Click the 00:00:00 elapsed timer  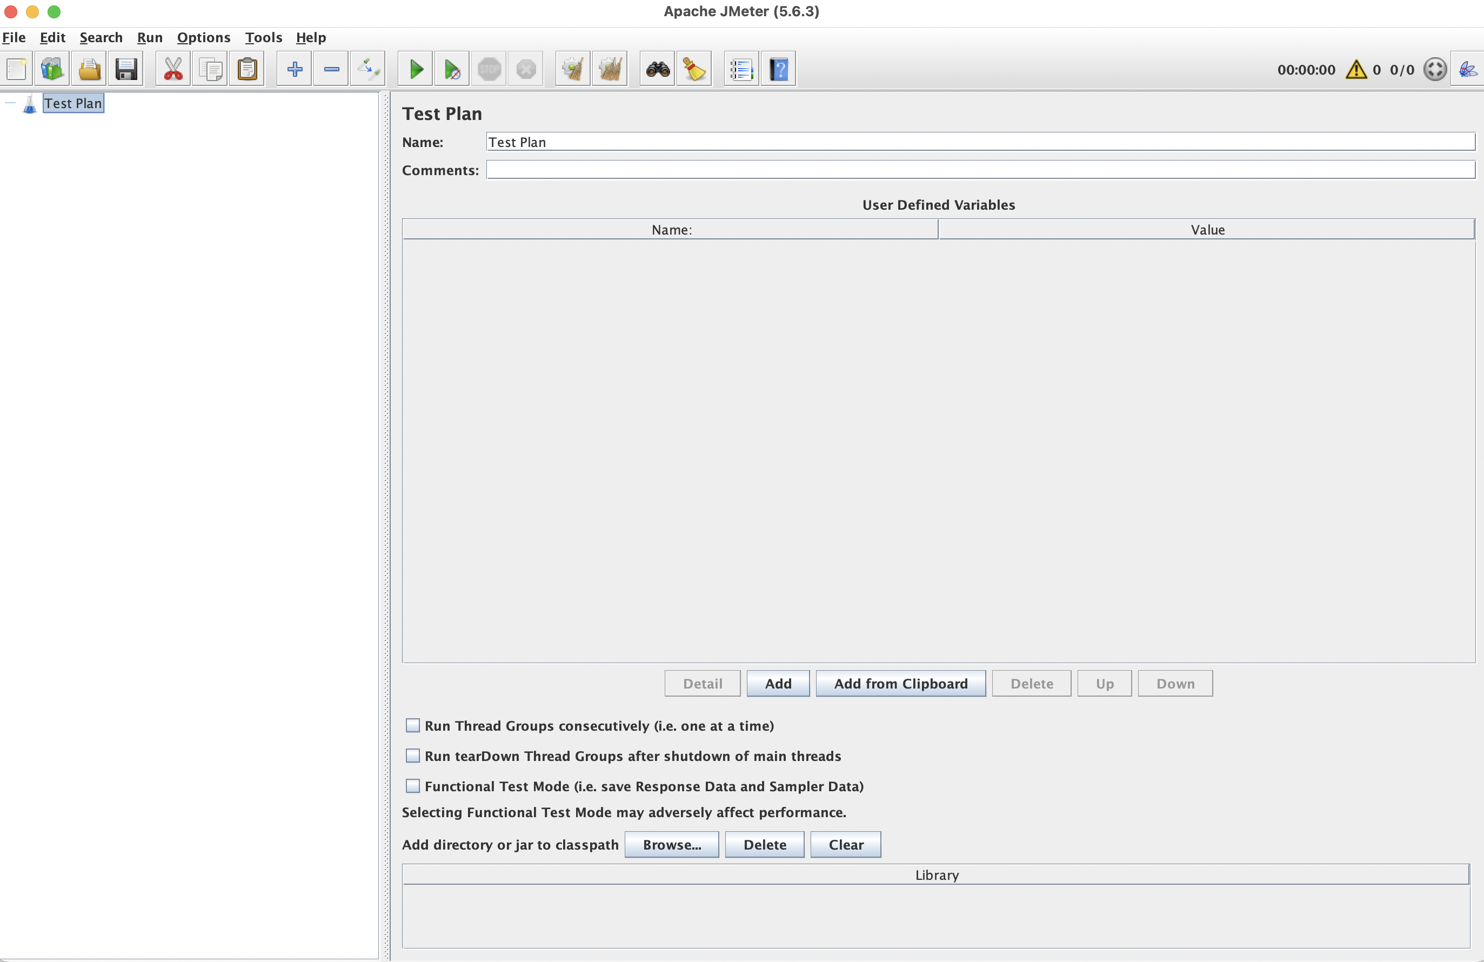click(1306, 70)
